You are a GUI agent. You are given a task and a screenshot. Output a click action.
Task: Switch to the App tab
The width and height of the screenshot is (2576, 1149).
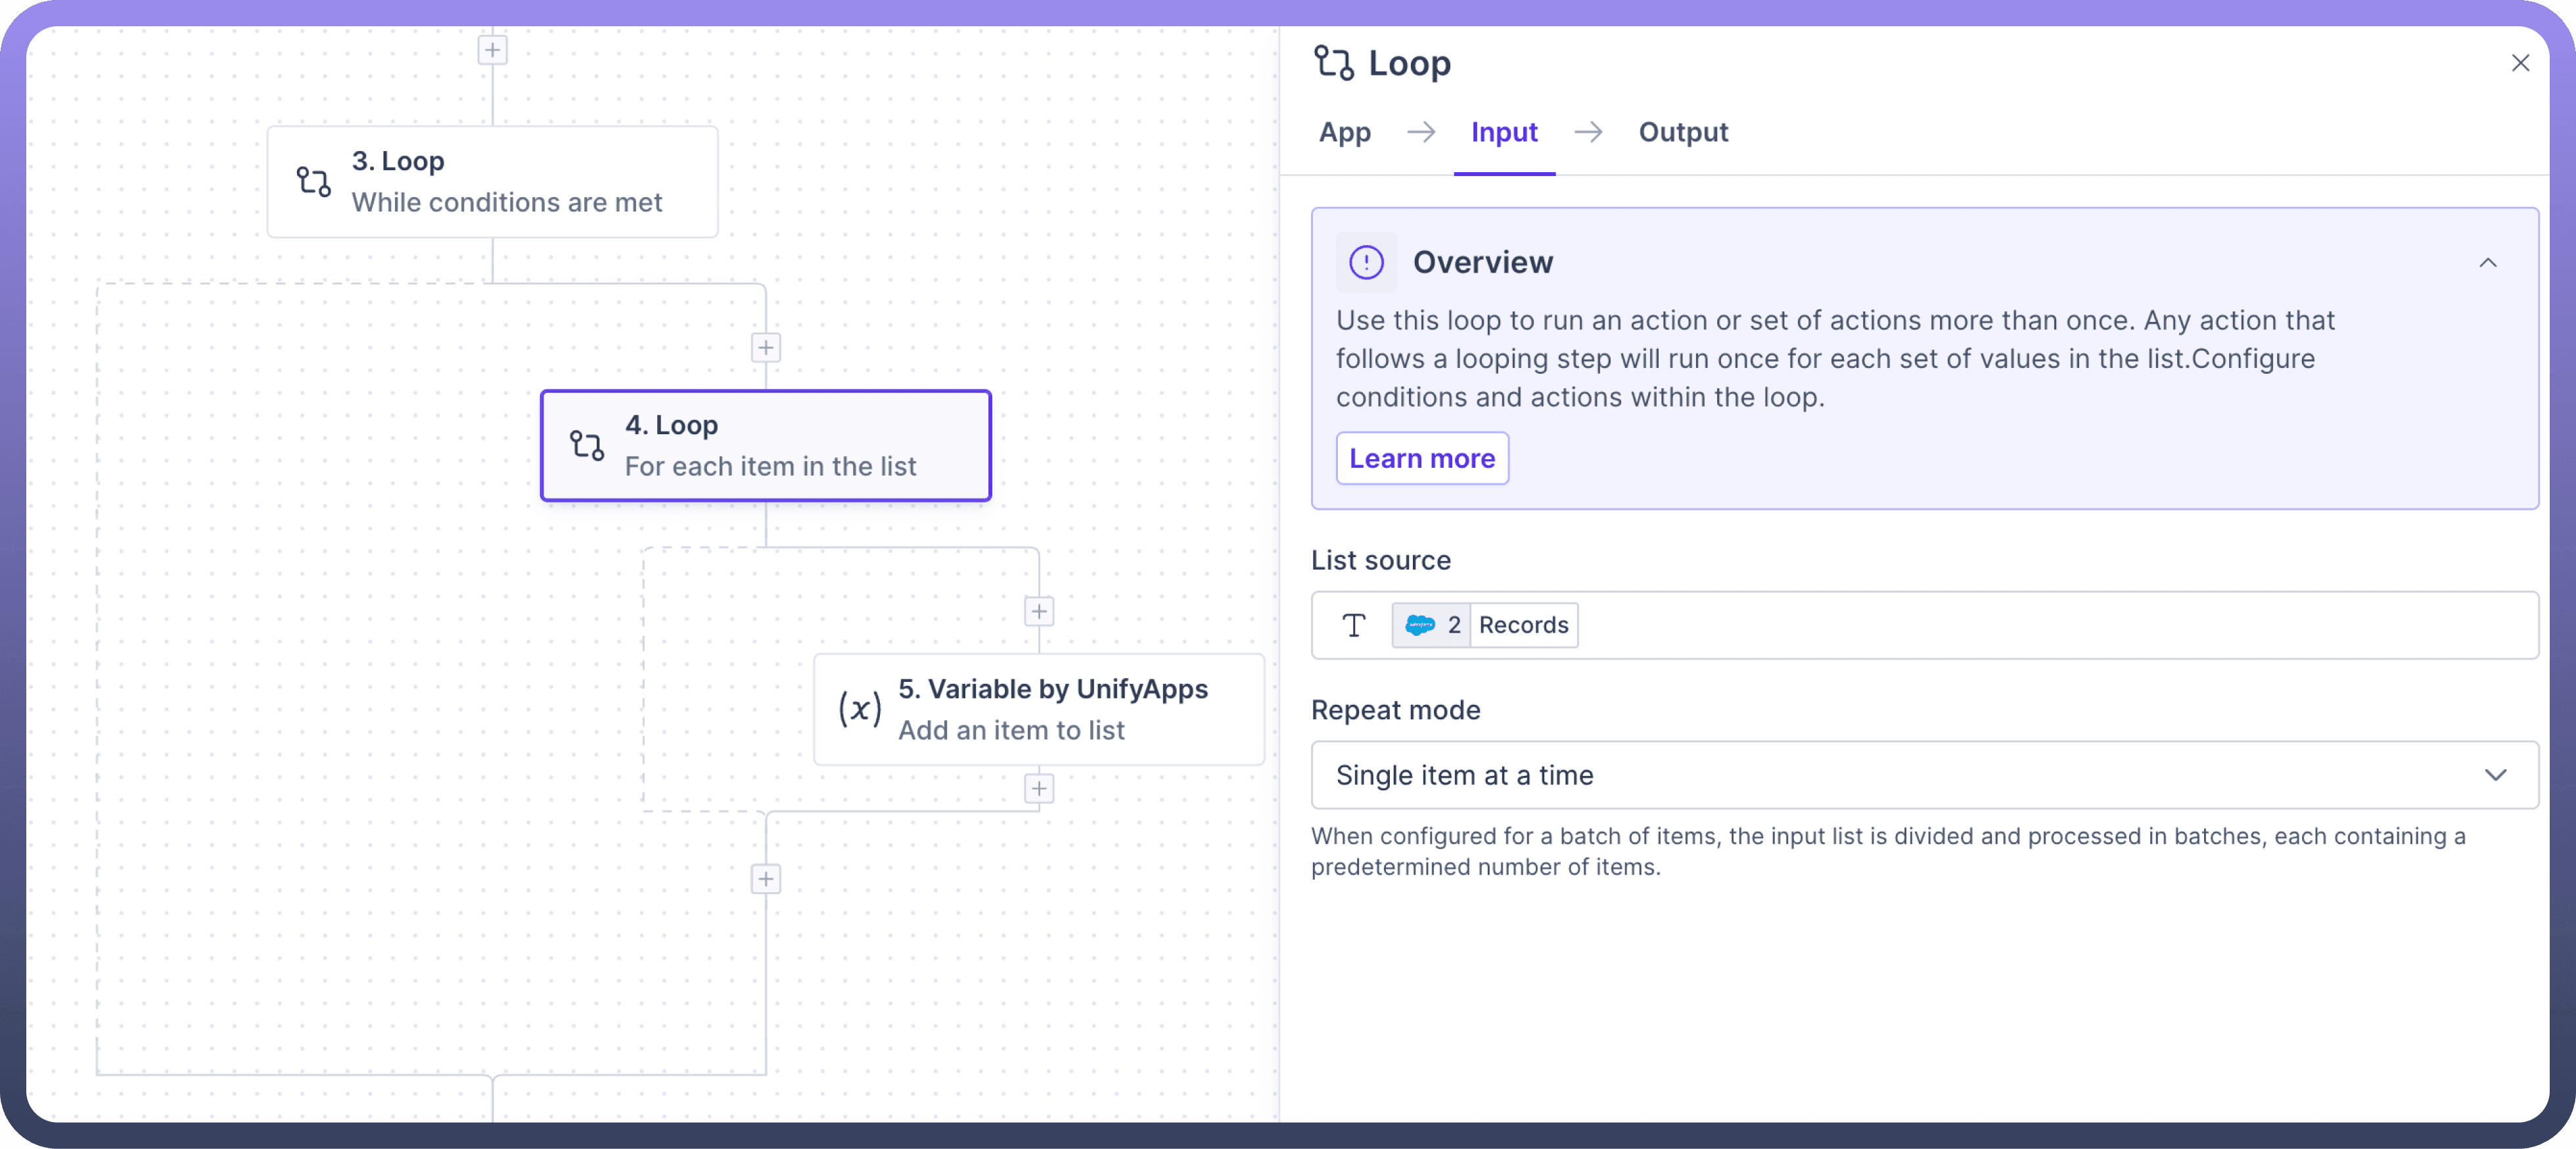point(1344,132)
